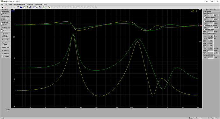The image size is (220, 119).
Task: Click the Rub and Buzz button
Action: tap(5, 48)
